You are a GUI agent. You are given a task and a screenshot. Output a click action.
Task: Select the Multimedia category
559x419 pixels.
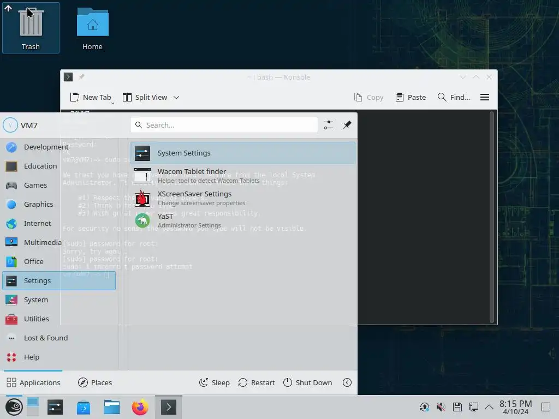(x=59, y=242)
